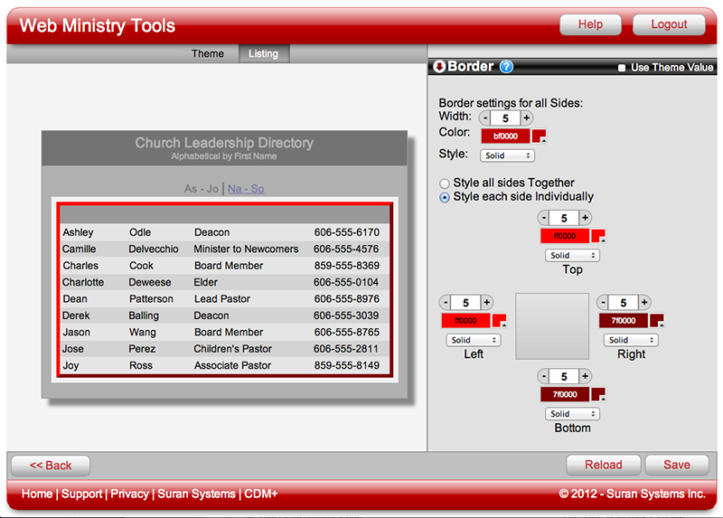The image size is (723, 518).
Task: Click the Bottom border width input field
Action: click(x=564, y=376)
